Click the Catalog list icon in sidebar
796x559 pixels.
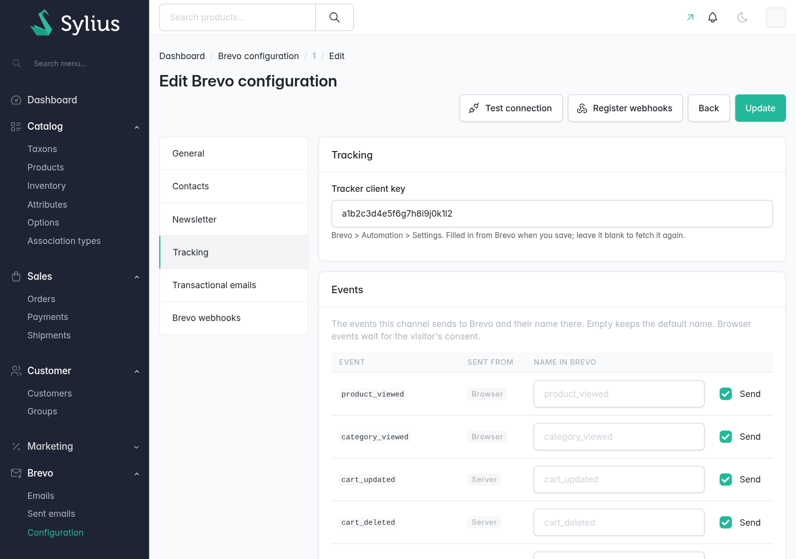click(x=16, y=126)
